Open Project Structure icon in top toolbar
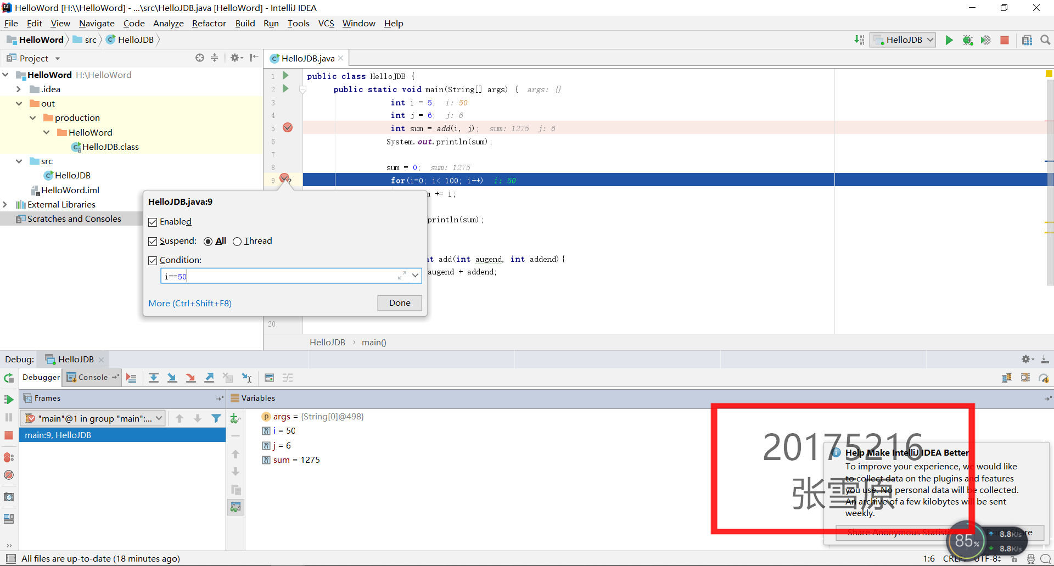Screen dimensions: 1054x566 coord(1027,40)
